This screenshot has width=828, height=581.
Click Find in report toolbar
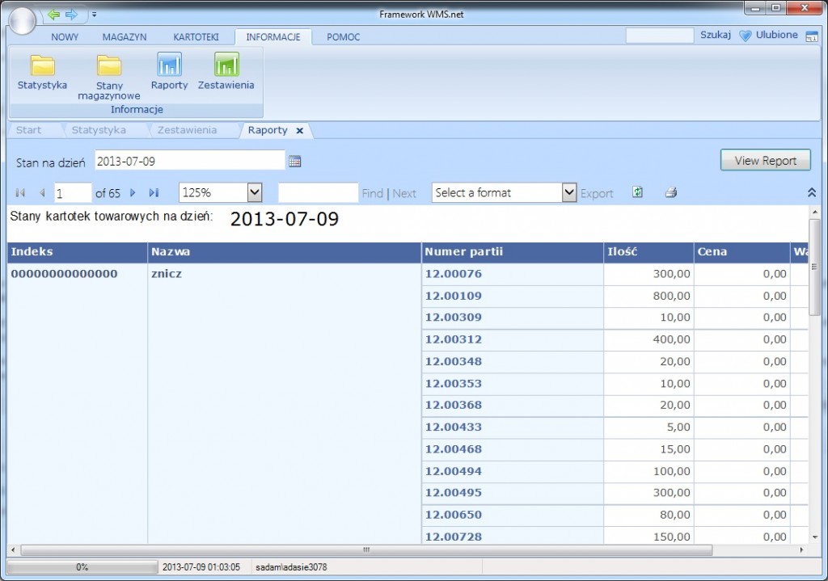[372, 194]
